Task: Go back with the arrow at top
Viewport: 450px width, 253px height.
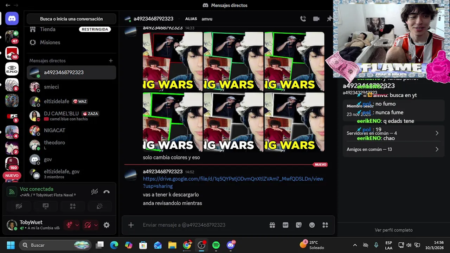Action: [x=8, y=5]
